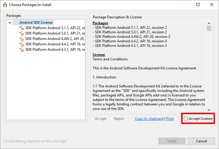The image size is (219, 149).
Task: Click the Copy to clipboard link
Action: pyautogui.click(x=149, y=119)
